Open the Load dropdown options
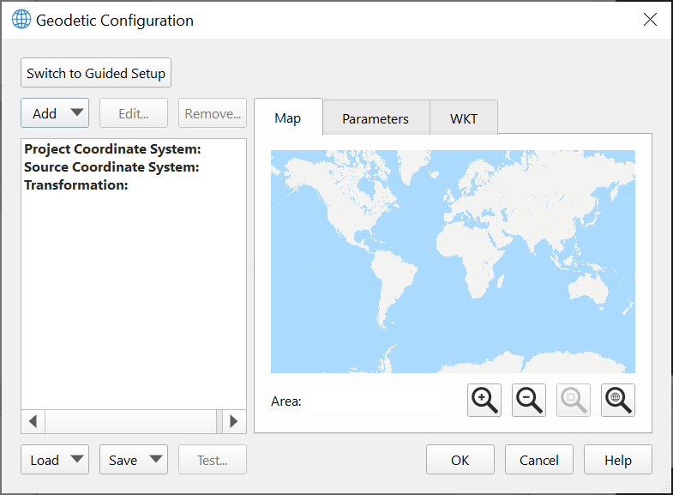This screenshot has height=495, width=673. point(77,460)
